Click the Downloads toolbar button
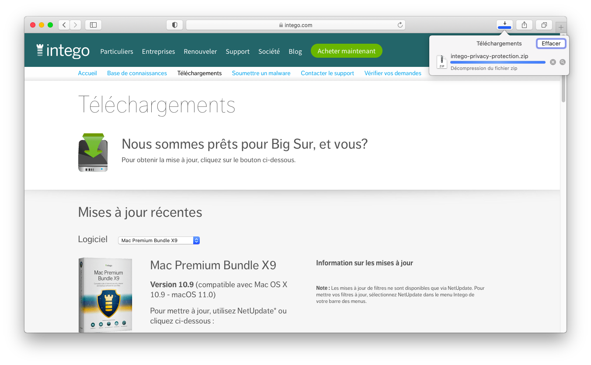Screen dimensions: 591x365 [504, 25]
